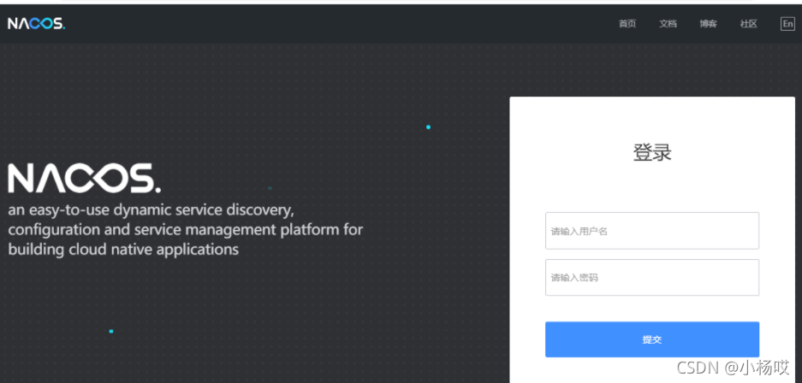Open the 博客 navigation item
This screenshot has width=802, height=383.
coord(708,24)
